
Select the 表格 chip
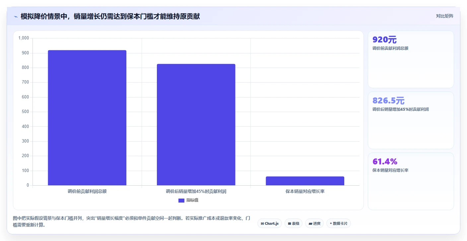pyautogui.click(x=294, y=223)
